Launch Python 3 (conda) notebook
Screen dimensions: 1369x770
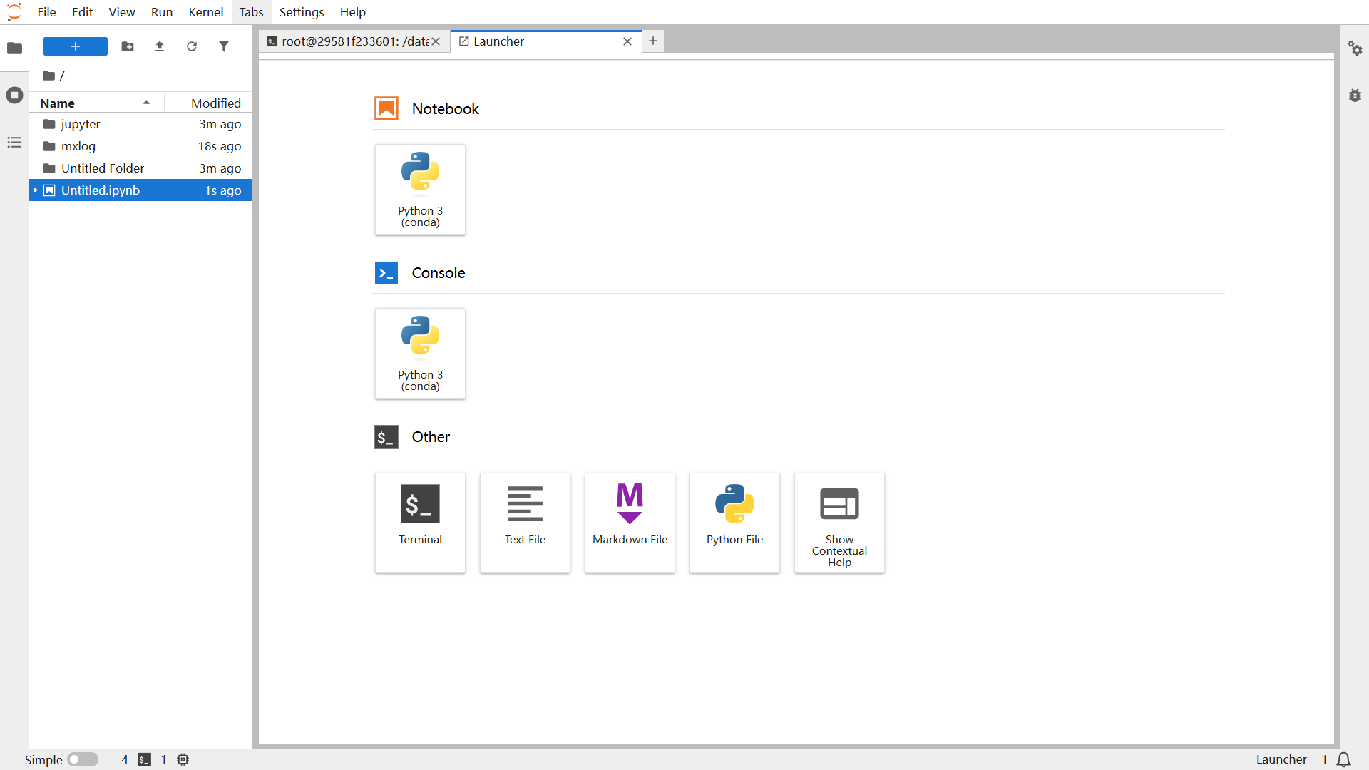point(420,190)
